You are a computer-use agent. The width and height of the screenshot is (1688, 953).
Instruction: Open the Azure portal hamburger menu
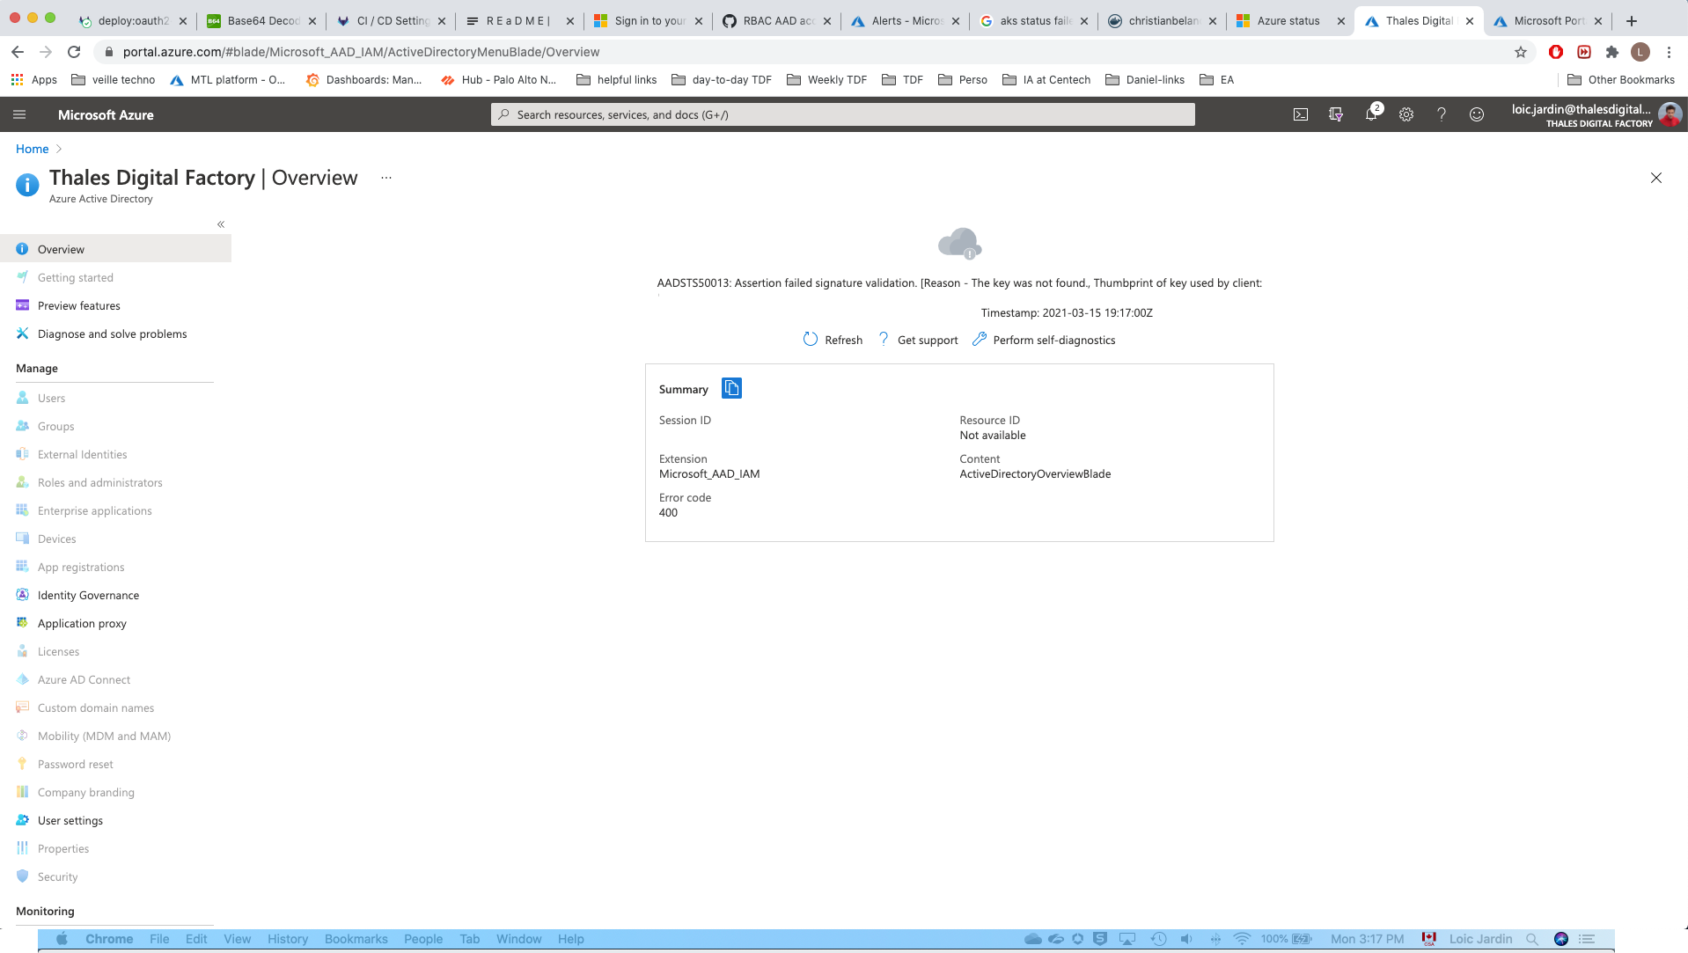19,114
